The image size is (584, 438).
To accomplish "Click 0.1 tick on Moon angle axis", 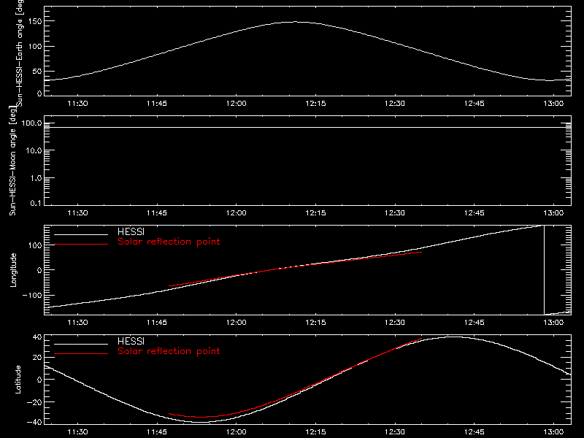I will tap(36, 204).
